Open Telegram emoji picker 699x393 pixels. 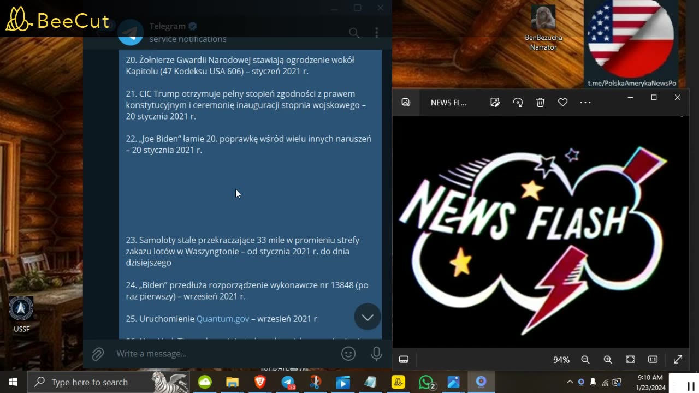point(348,354)
